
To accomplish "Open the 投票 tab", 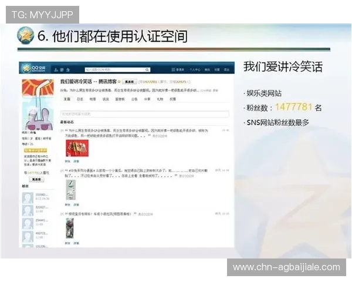I will 172,99.
